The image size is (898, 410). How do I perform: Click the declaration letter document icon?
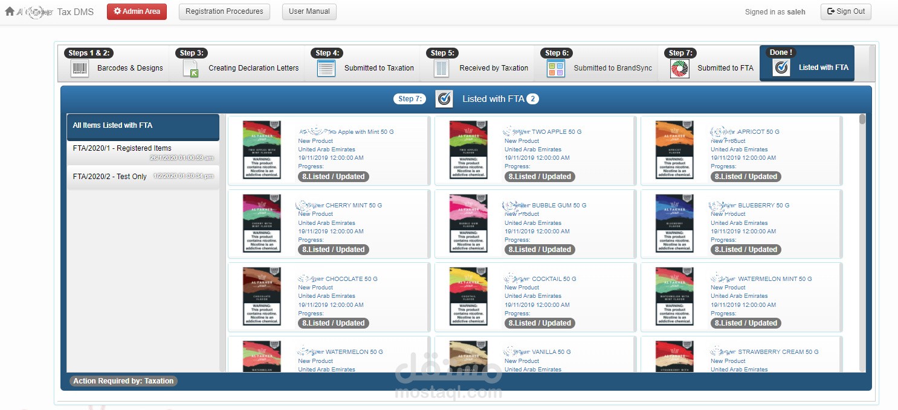pos(190,68)
